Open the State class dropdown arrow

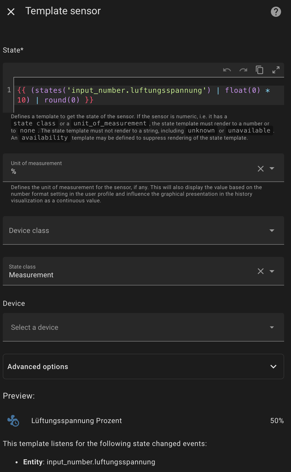coord(272,271)
